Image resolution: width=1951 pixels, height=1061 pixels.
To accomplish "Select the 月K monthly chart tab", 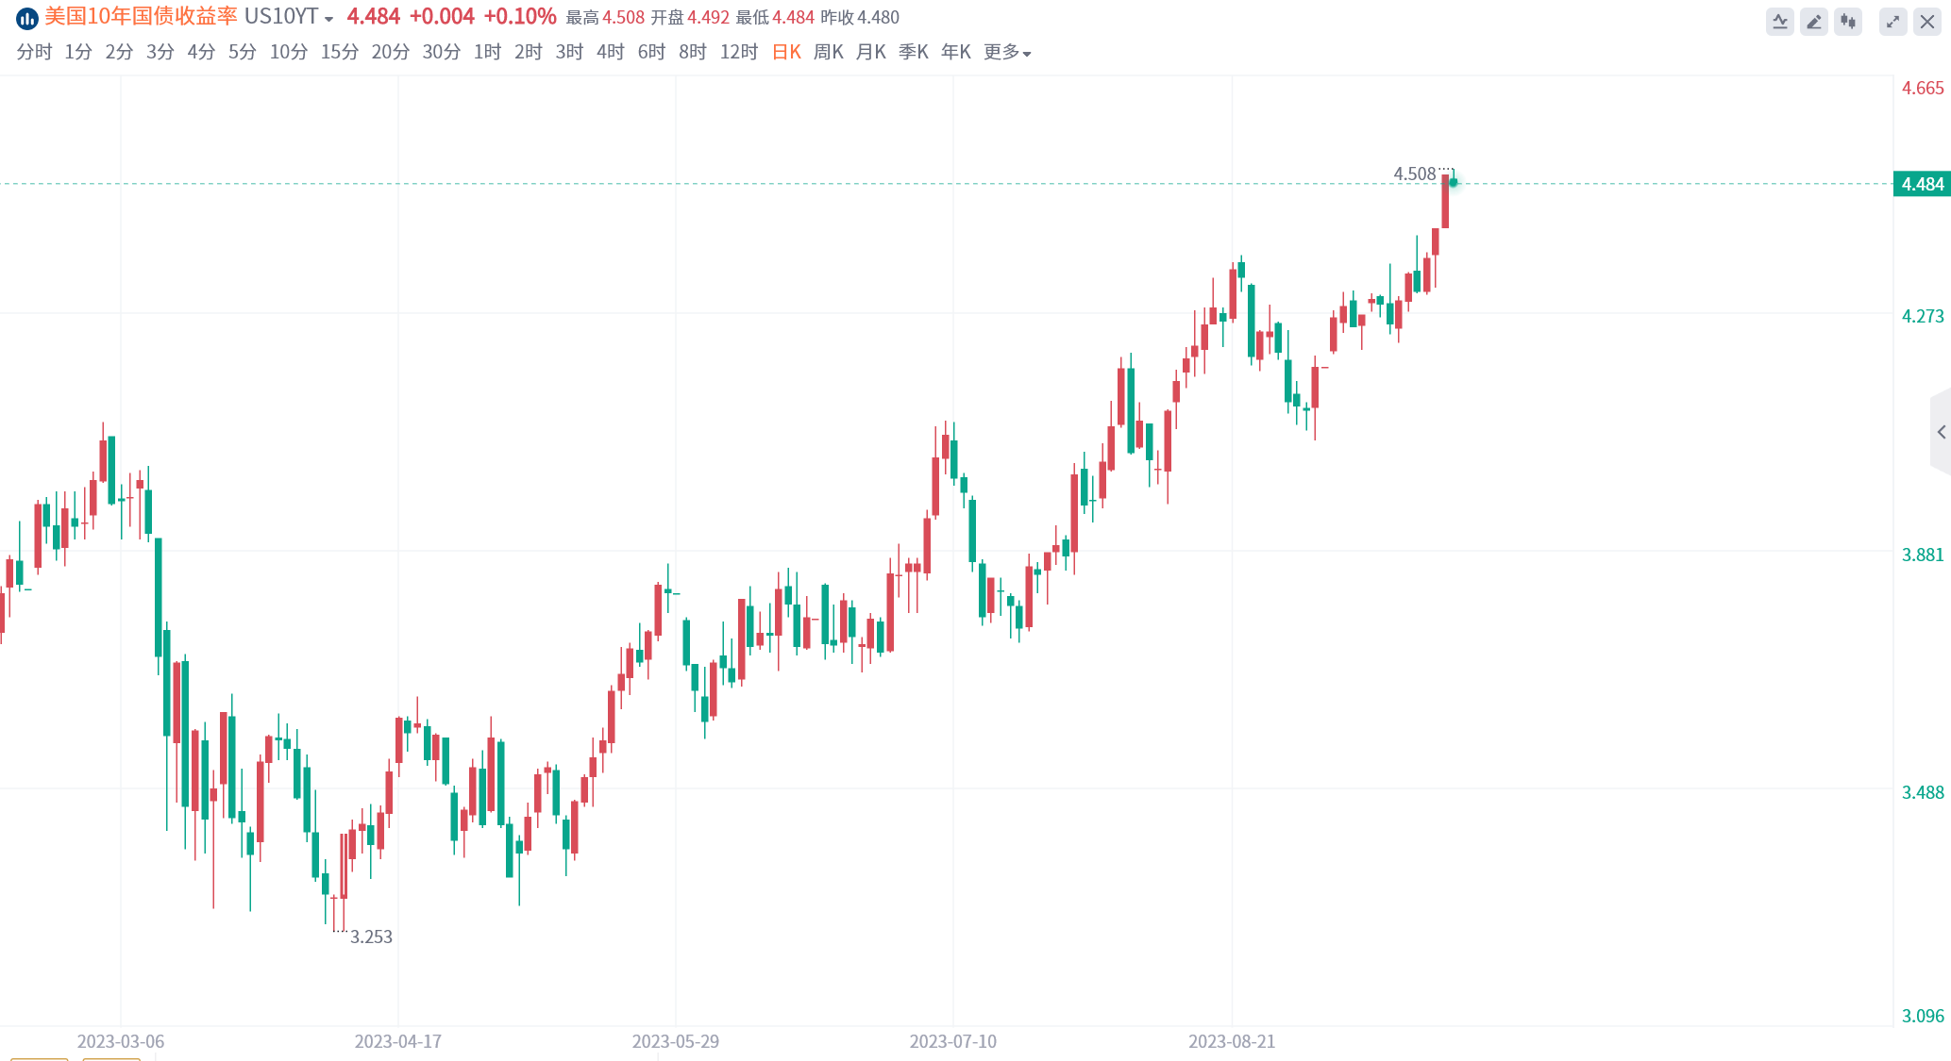I will tap(870, 53).
